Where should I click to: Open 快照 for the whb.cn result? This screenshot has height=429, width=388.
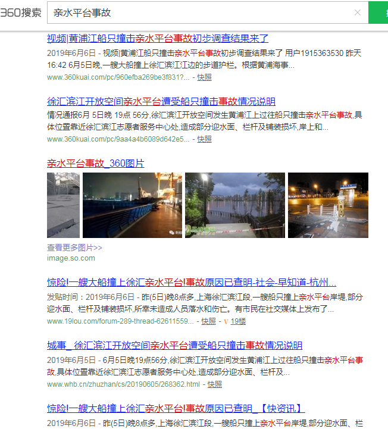click(x=214, y=384)
